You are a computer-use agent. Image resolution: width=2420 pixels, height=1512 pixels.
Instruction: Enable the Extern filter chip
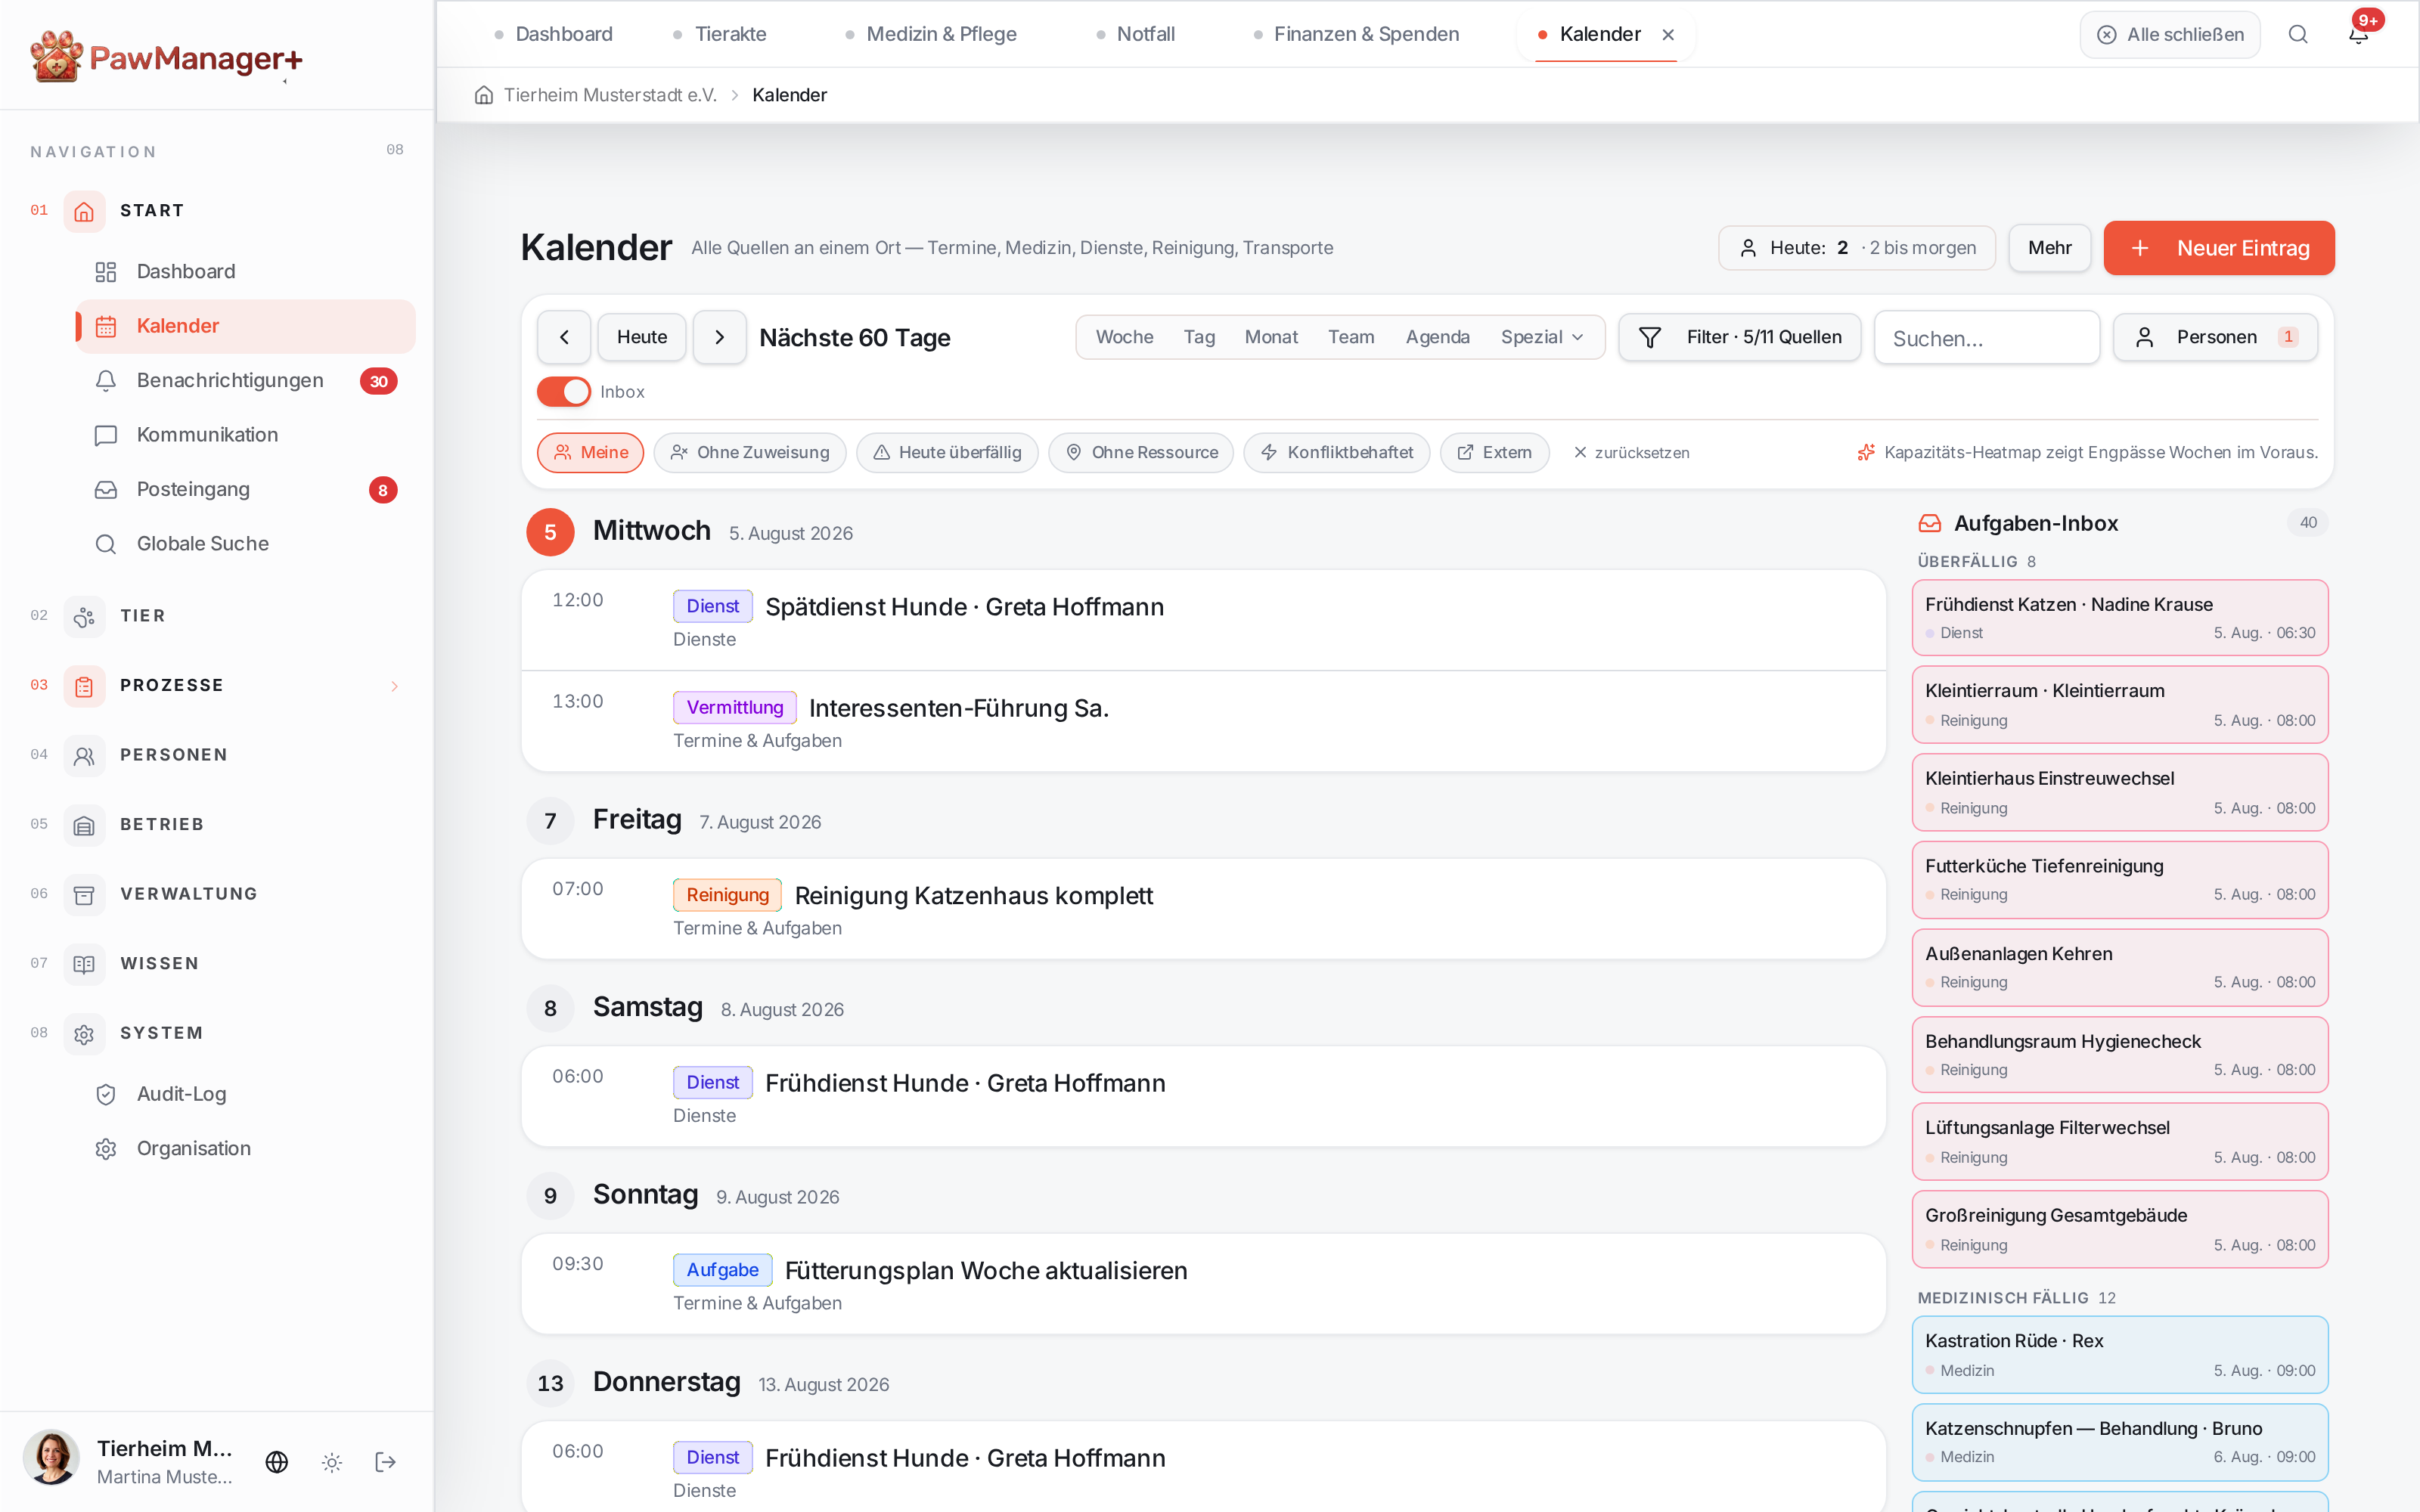pos(1495,453)
